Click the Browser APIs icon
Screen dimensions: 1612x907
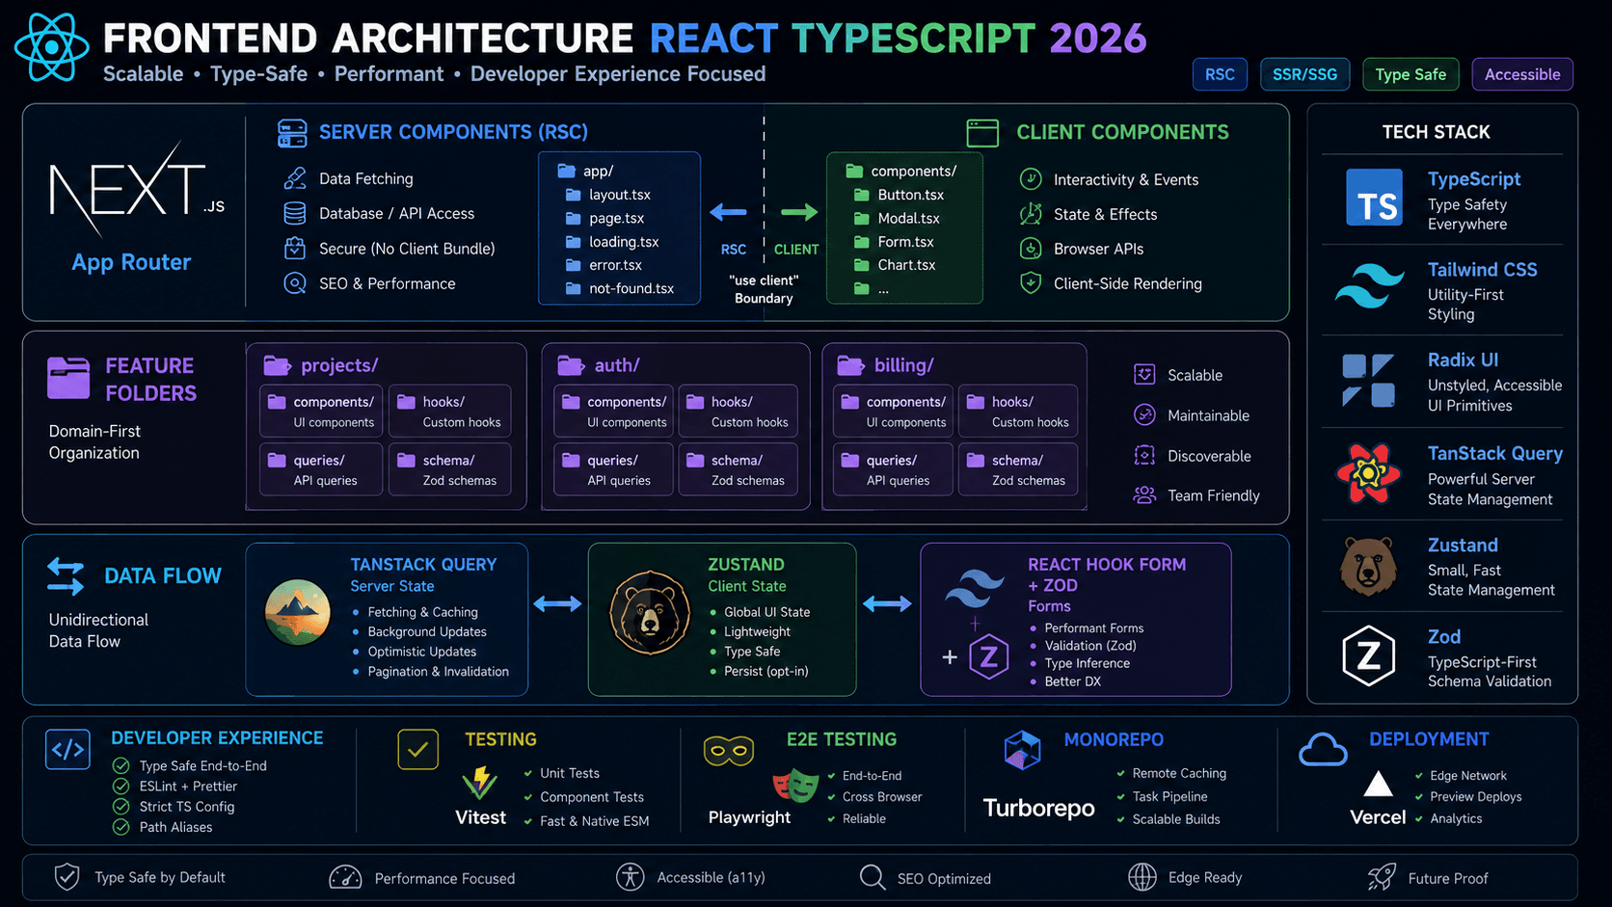[1031, 249]
